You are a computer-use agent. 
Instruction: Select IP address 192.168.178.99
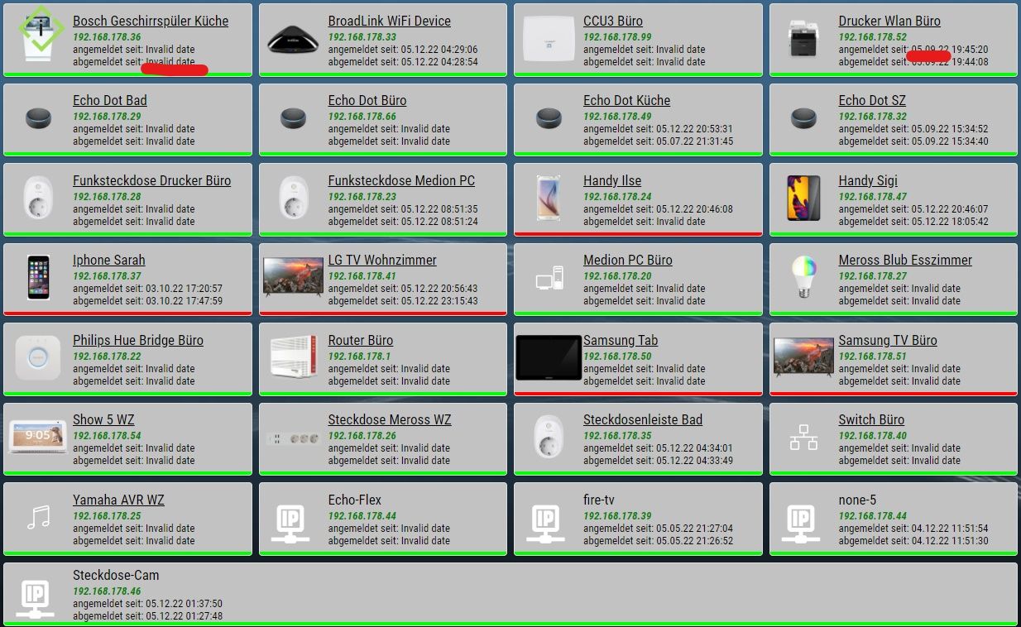point(617,37)
